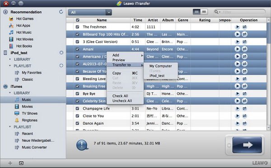Click the search magnifier icon
This screenshot has width=271, height=168.
click(216, 12)
